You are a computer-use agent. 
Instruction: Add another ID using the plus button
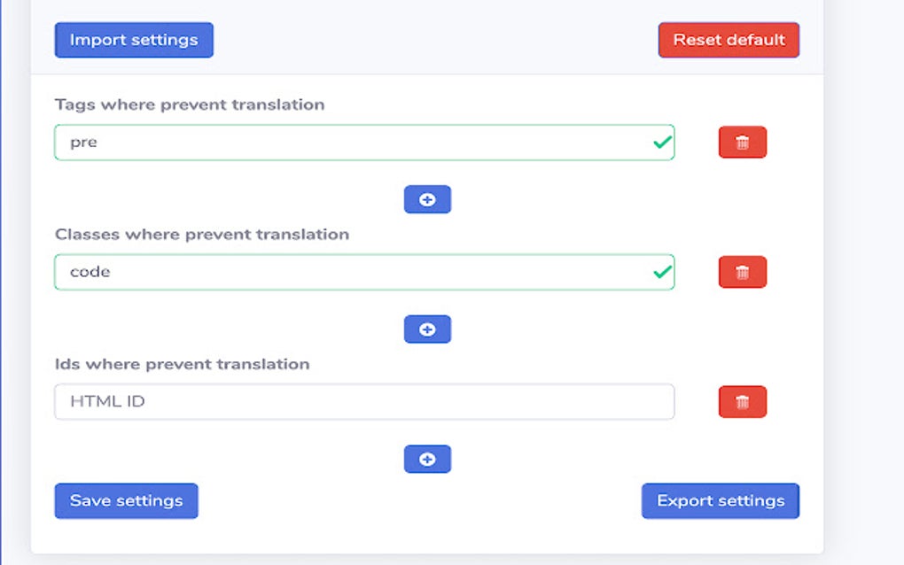[x=427, y=459]
